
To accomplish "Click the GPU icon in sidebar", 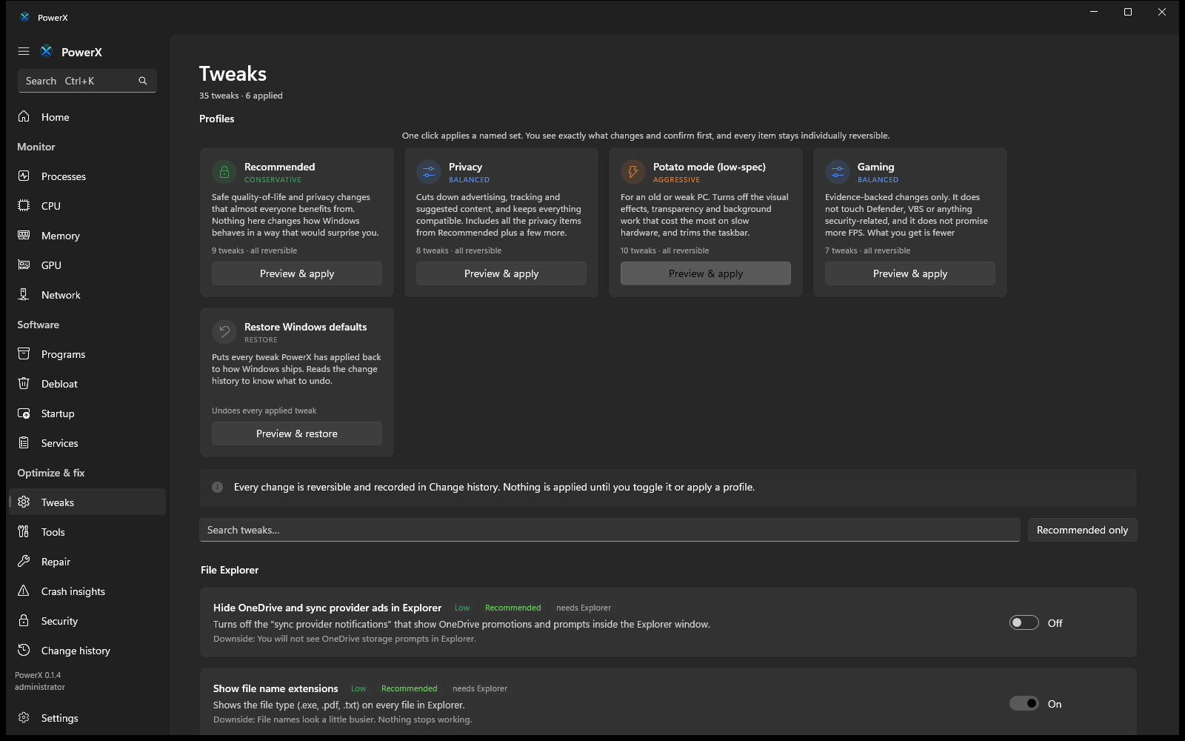I will point(24,265).
